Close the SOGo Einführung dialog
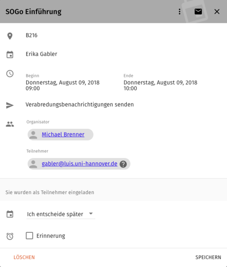Image resolution: width=227 pixels, height=267 pixels. (217, 12)
